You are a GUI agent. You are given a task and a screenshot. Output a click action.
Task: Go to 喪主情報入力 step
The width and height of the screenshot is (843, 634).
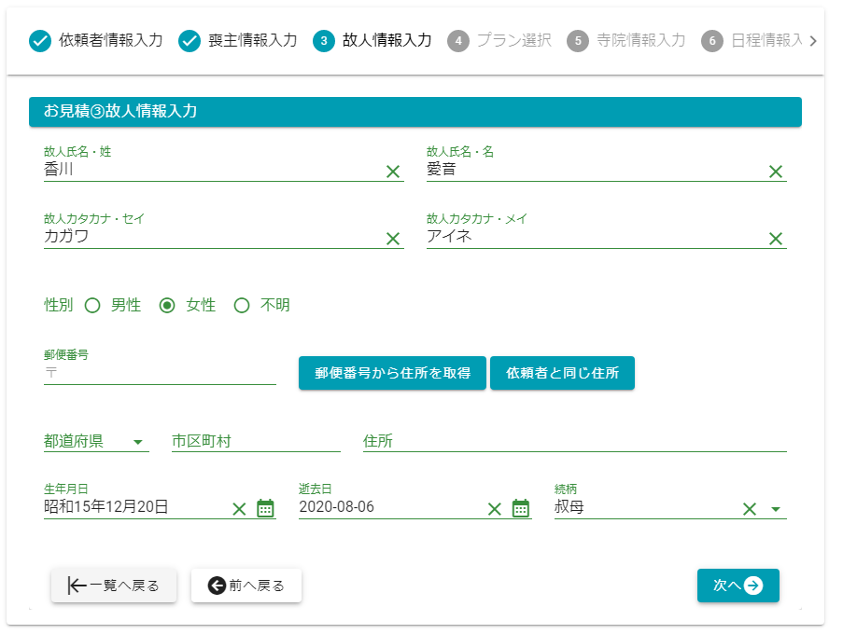click(x=238, y=41)
